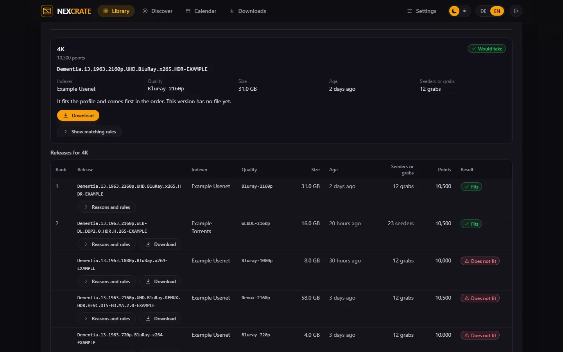Click the Releases for 4K heading

[69, 153]
